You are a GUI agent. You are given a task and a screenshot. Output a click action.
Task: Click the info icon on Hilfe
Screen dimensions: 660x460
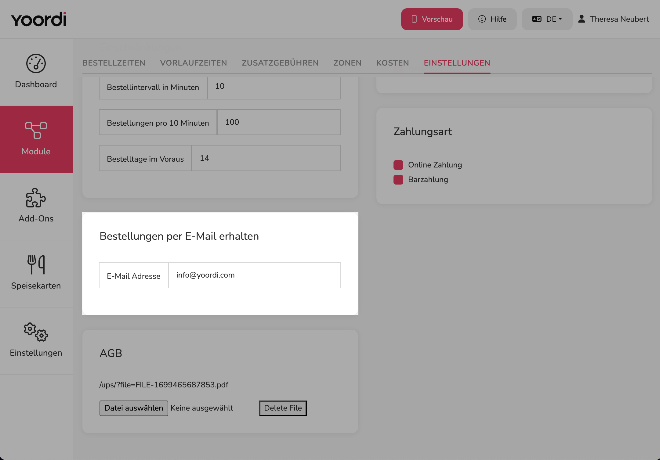[x=482, y=19]
